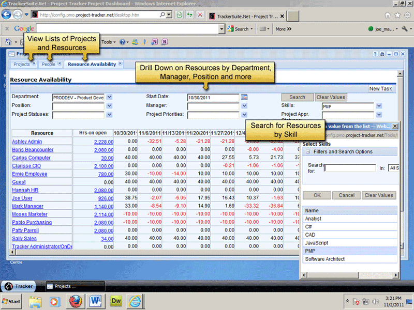Screen dimensions: 414x310
Task: Click the New Task button
Action: coord(380,88)
